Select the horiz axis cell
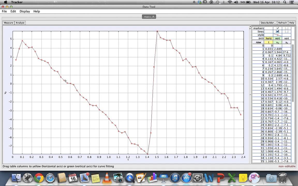Viewport: 298px width, 186px height. [x=269, y=38]
